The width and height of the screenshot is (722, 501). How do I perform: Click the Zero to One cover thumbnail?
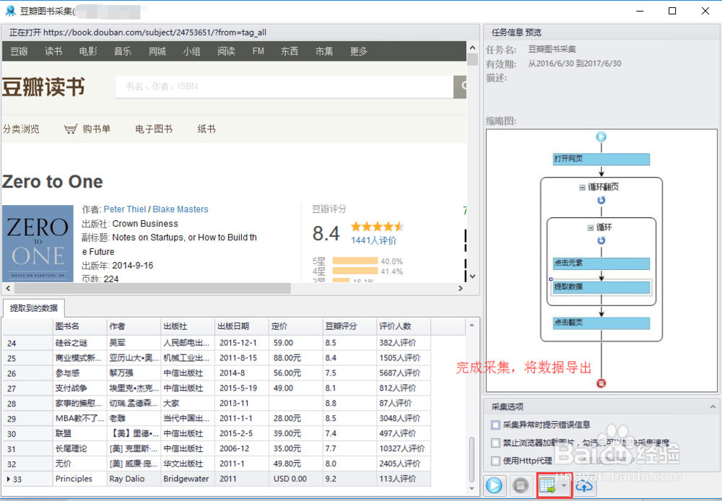(x=38, y=243)
